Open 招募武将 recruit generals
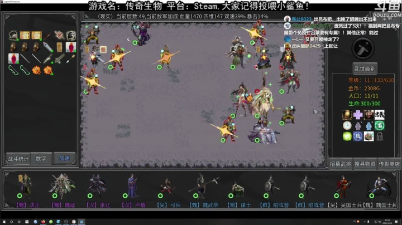Image resolution: width=402 pixels, height=225 pixels. coord(340,164)
